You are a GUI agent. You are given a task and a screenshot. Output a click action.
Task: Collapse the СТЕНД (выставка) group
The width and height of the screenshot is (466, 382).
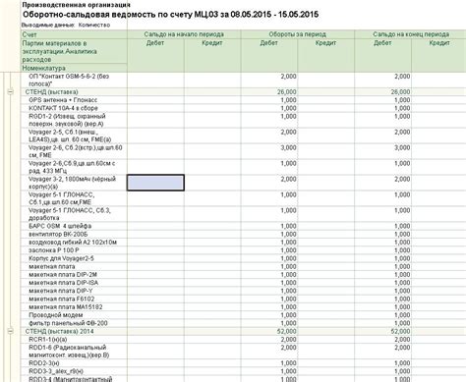[10, 92]
